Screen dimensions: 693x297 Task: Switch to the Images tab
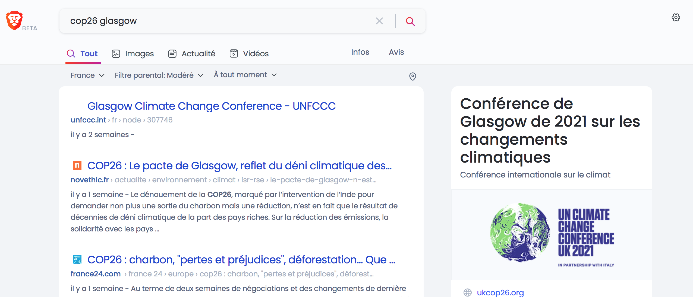coord(133,54)
